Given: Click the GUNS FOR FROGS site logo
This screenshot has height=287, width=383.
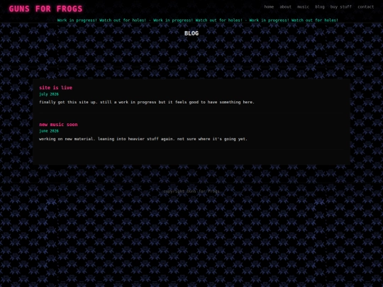Looking at the screenshot, I should point(46,9).
